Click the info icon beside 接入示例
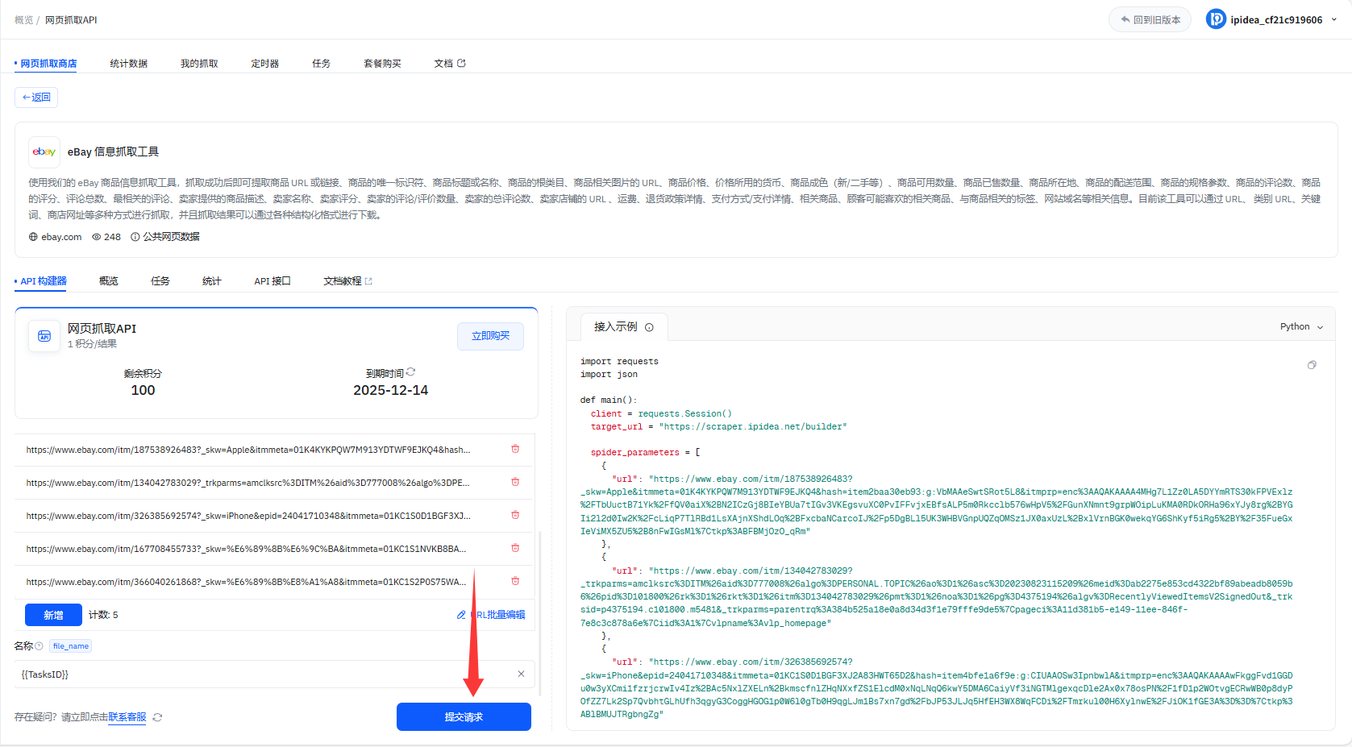This screenshot has width=1352, height=747. 649,327
